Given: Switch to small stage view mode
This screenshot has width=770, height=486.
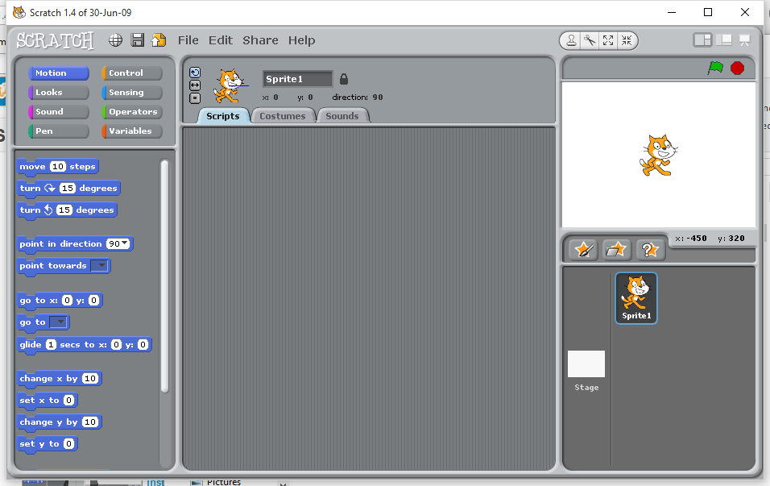Looking at the screenshot, I should [x=702, y=40].
